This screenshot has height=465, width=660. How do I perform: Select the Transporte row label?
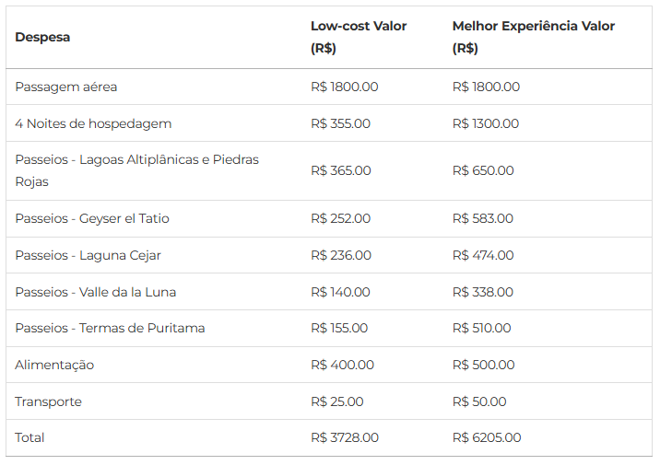coord(49,401)
